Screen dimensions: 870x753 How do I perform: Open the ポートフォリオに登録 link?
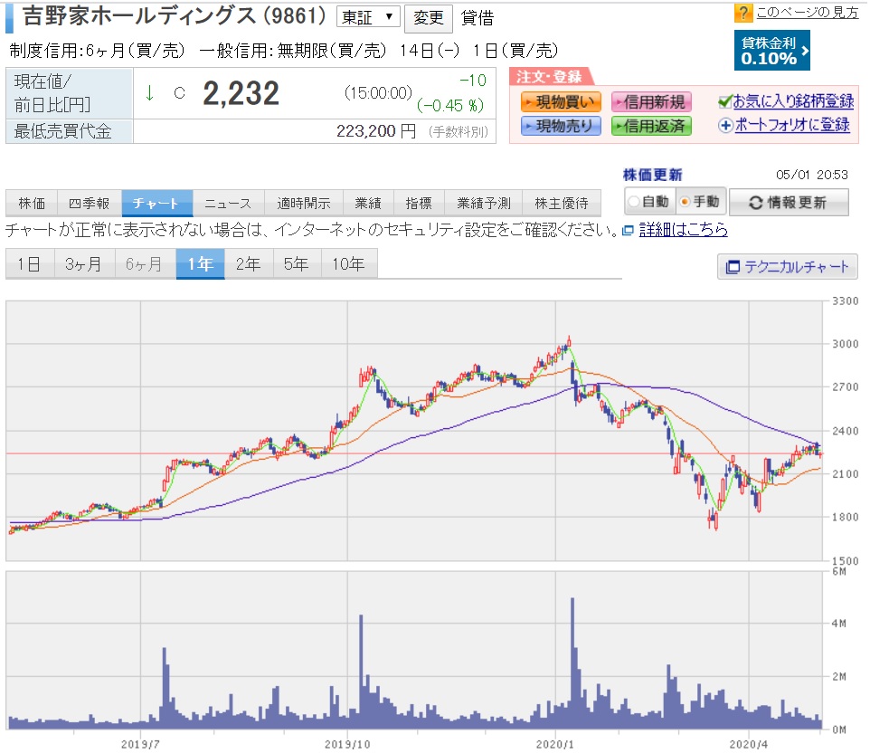(791, 125)
